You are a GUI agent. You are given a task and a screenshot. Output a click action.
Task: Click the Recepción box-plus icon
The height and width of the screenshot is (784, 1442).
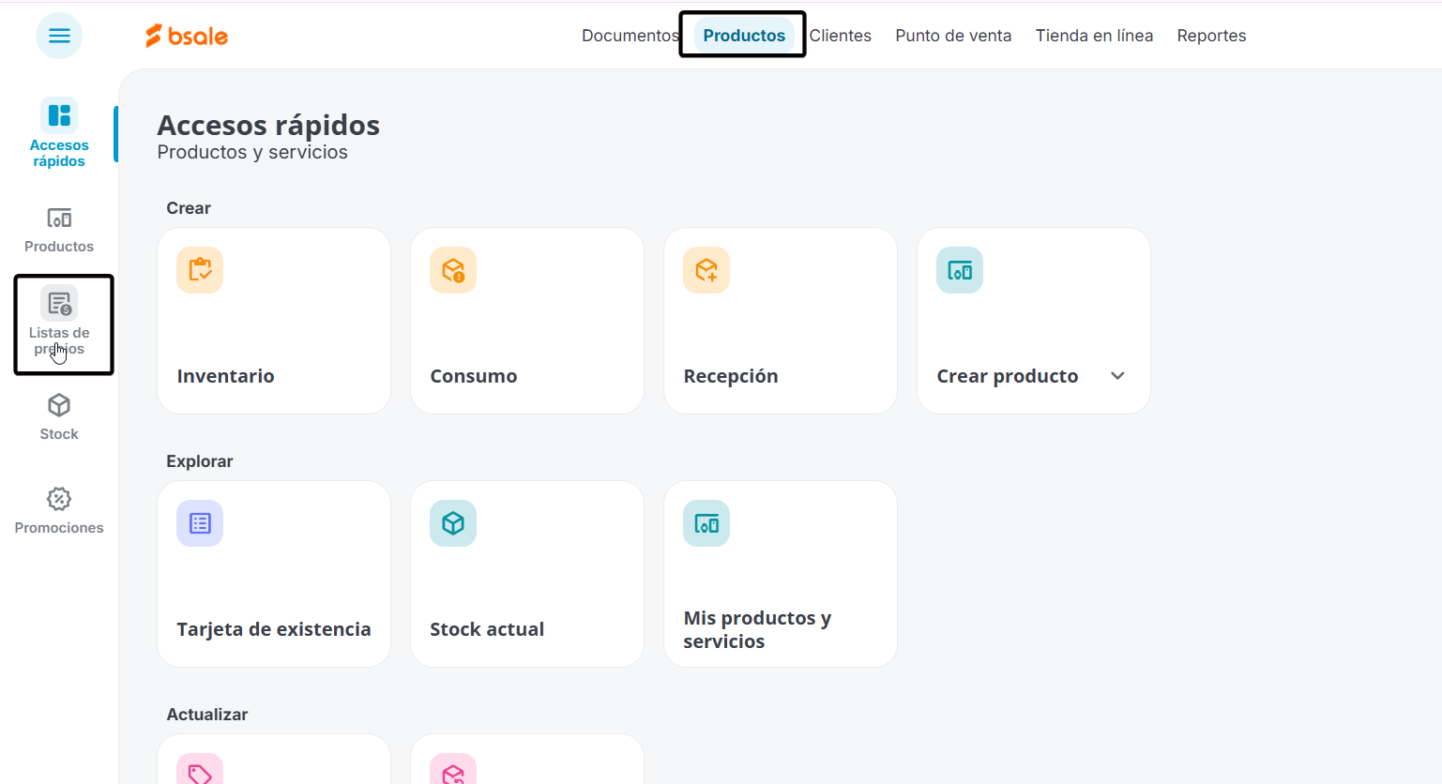pos(706,270)
